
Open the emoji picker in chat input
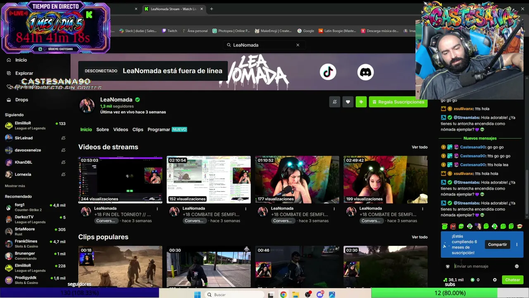click(517, 267)
